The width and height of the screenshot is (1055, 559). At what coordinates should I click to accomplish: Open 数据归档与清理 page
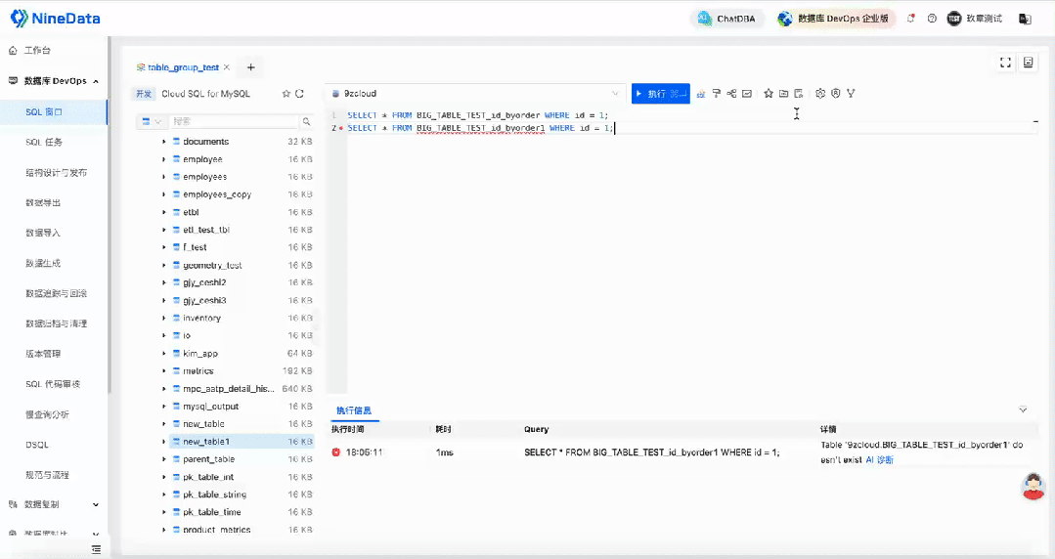click(57, 323)
